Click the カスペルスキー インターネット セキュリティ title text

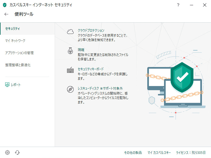tap(41, 5)
